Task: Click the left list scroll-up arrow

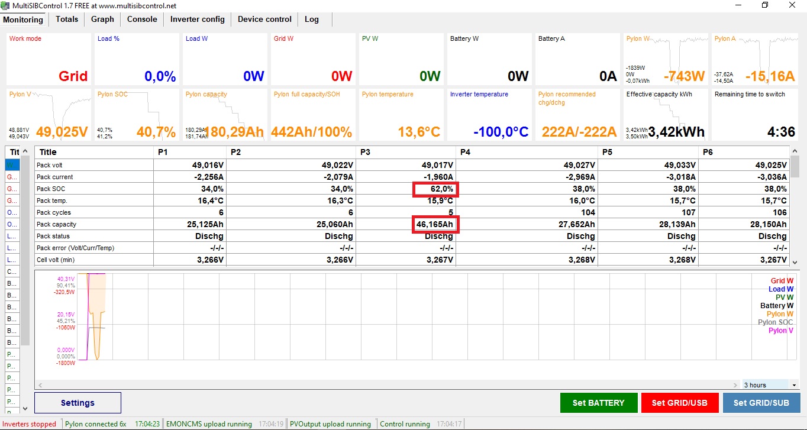Action: [25, 152]
